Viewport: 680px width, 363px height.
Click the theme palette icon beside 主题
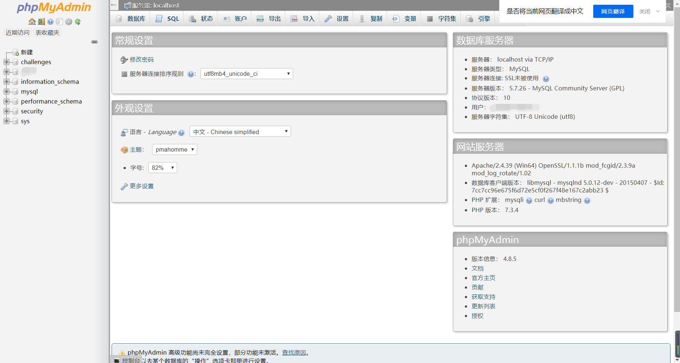pos(124,150)
